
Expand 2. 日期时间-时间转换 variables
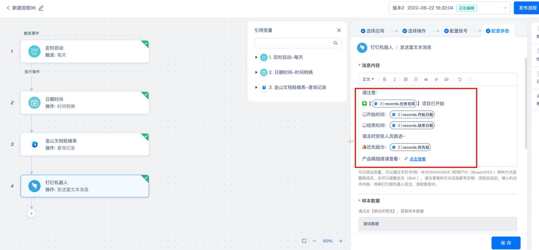[x=256, y=72]
